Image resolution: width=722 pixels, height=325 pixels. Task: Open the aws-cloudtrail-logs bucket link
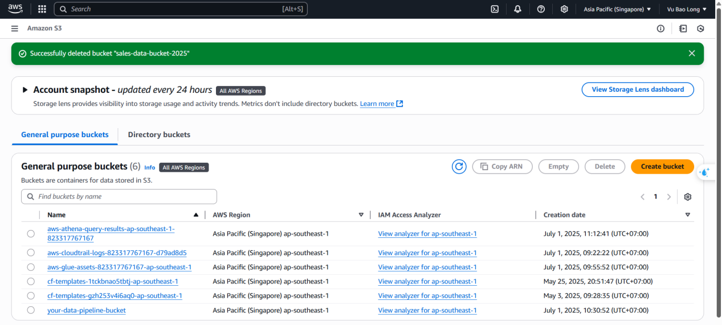117,253
